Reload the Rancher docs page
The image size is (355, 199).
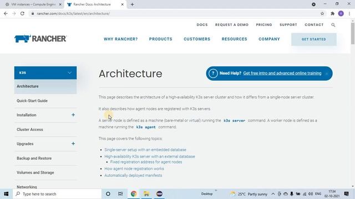point(22,13)
